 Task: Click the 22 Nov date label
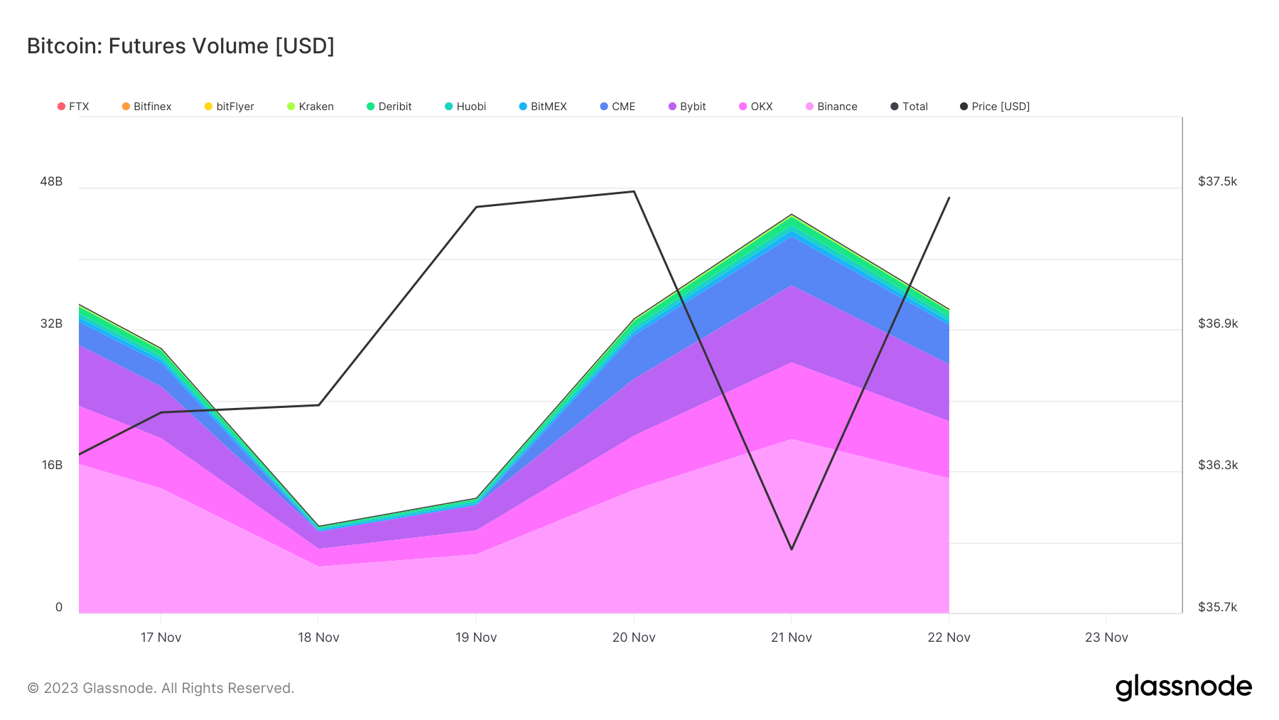coord(949,638)
